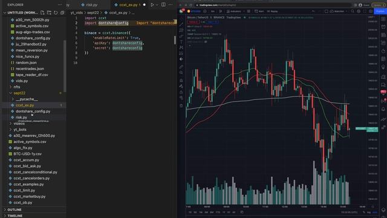
Task: Open the go-to-date calendar icon below chart
Action: click(x=242, y=212)
